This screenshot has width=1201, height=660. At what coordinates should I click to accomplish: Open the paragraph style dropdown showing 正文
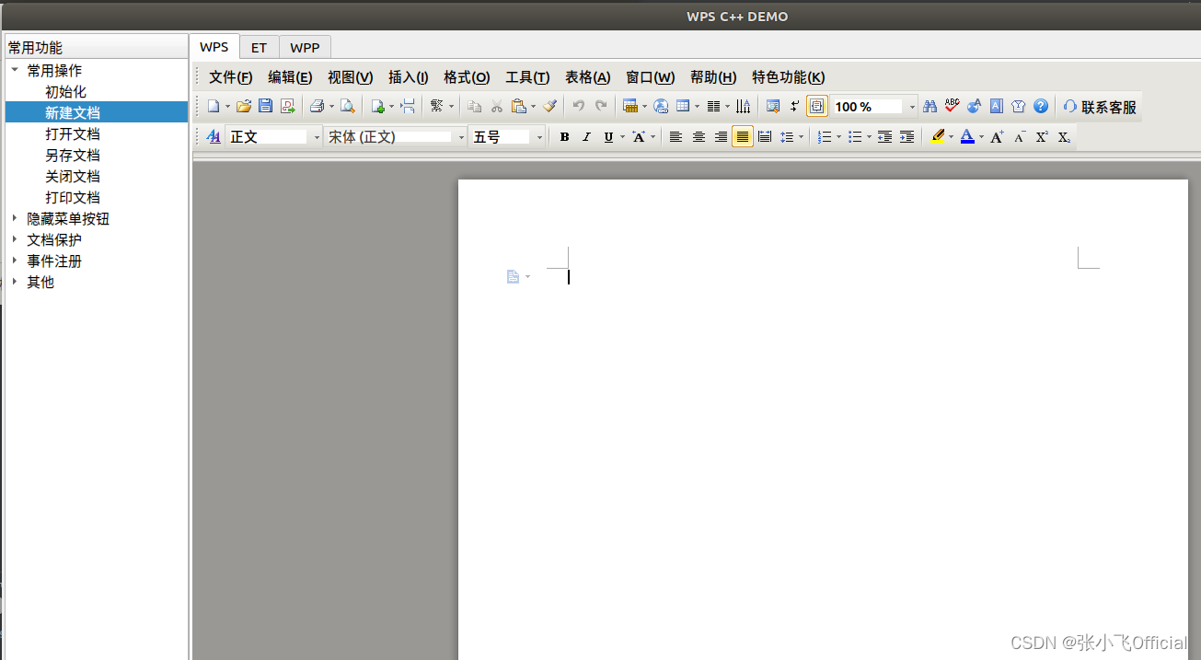click(x=273, y=136)
